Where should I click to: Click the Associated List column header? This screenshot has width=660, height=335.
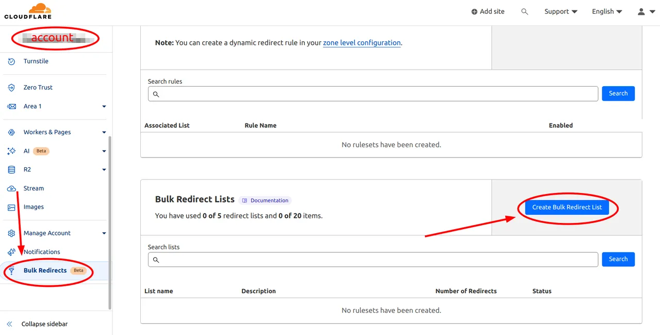tap(167, 125)
